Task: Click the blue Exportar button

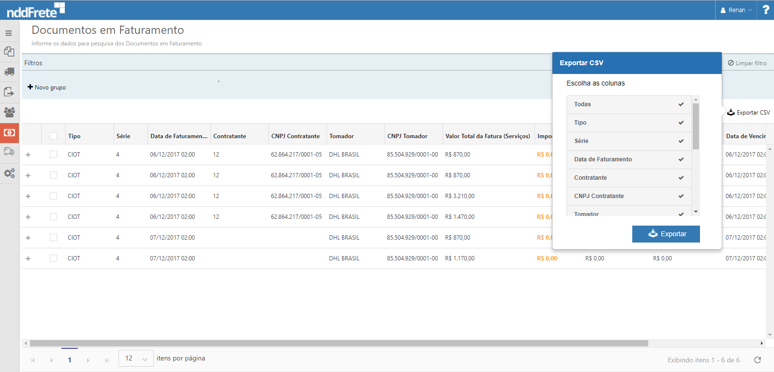Action: point(666,234)
